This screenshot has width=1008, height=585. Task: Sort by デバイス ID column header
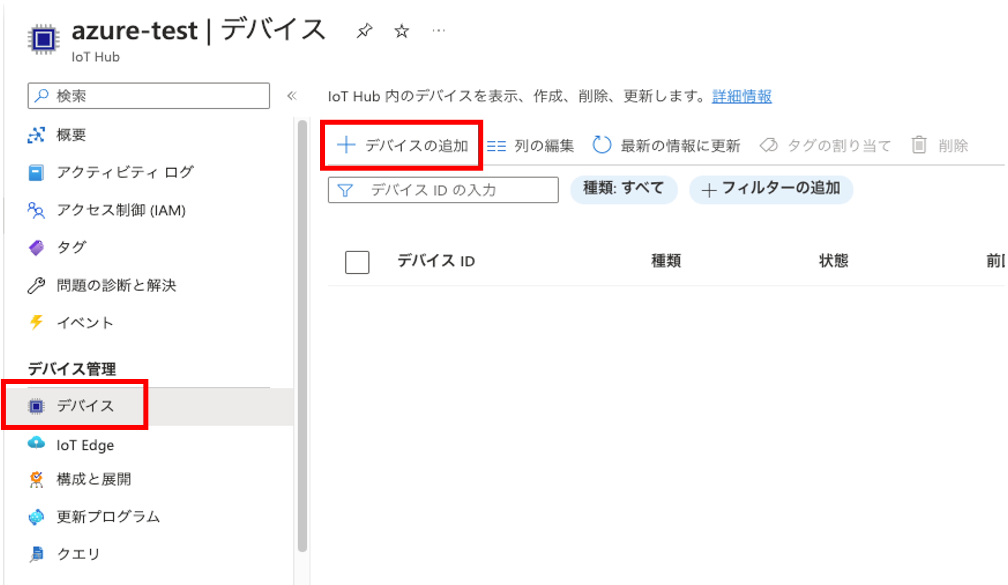pos(436,261)
